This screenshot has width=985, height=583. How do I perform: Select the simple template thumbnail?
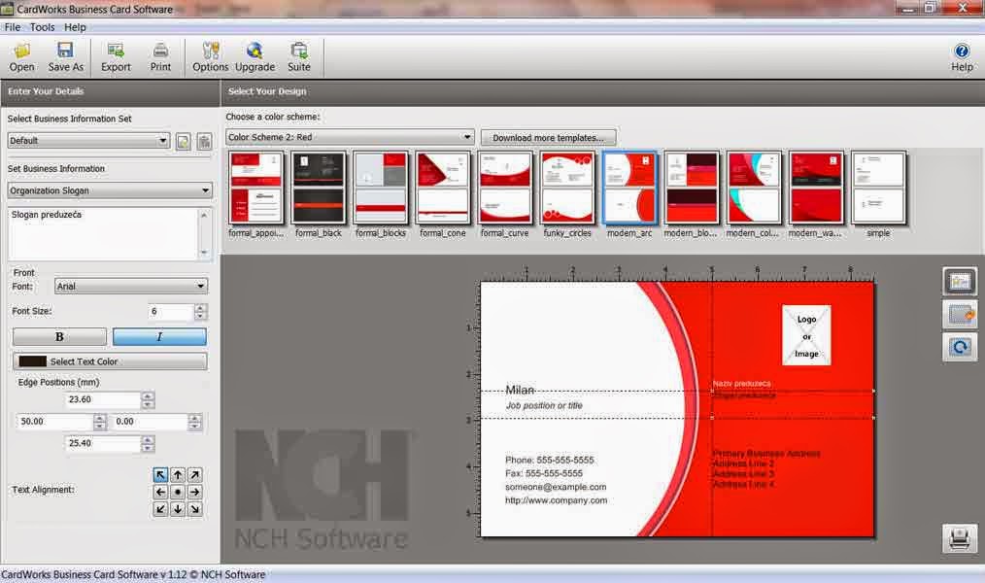pos(878,188)
